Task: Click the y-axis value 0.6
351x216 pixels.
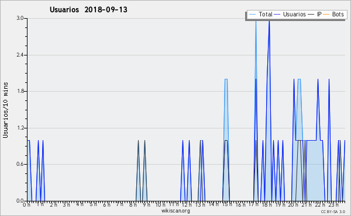Action: click(x=20, y=164)
